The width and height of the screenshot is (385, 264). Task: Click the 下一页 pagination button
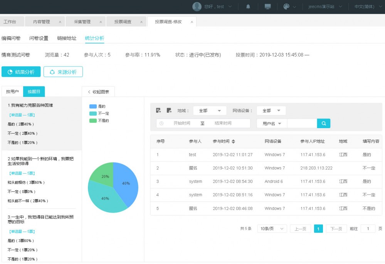point(336,228)
